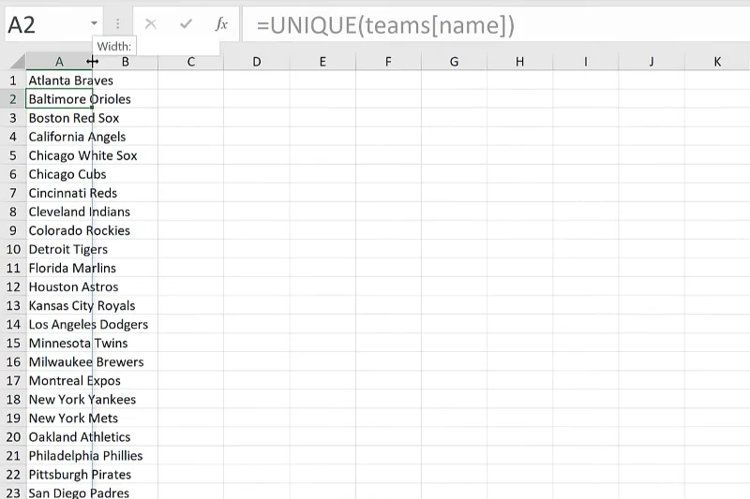The image size is (750, 499).
Task: Click cell with Pittsburgh Pirates
Action: [59, 475]
